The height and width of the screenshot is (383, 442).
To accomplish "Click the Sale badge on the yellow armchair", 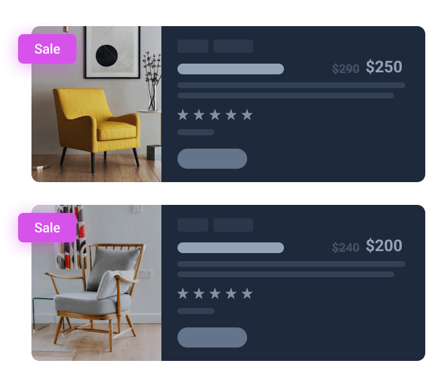I will (47, 49).
